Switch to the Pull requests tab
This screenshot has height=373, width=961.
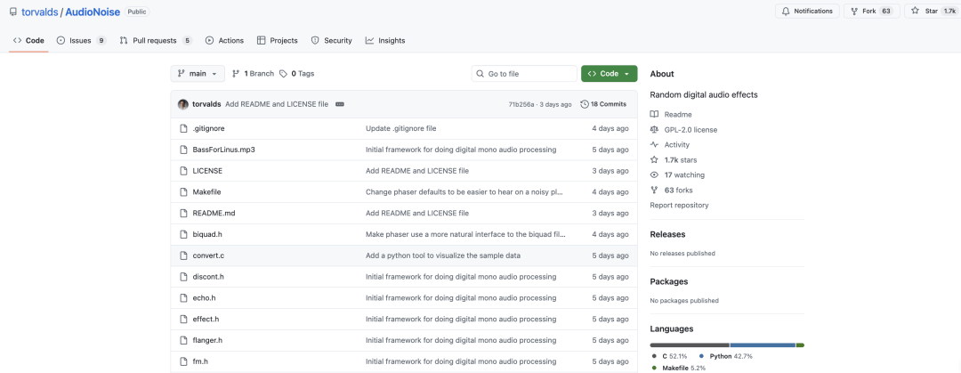pyautogui.click(x=156, y=40)
